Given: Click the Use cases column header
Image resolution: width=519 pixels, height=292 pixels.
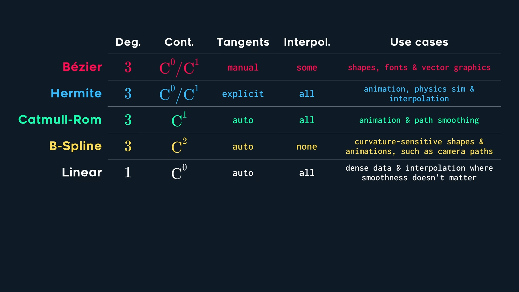Looking at the screenshot, I should click(419, 42).
